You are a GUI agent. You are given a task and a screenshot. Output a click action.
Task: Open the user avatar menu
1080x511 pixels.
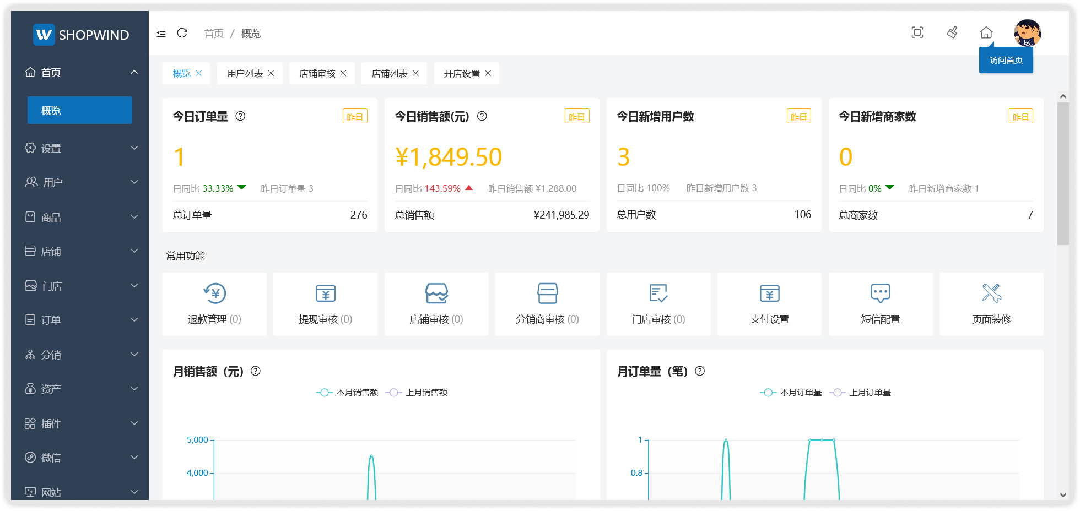pyautogui.click(x=1027, y=32)
